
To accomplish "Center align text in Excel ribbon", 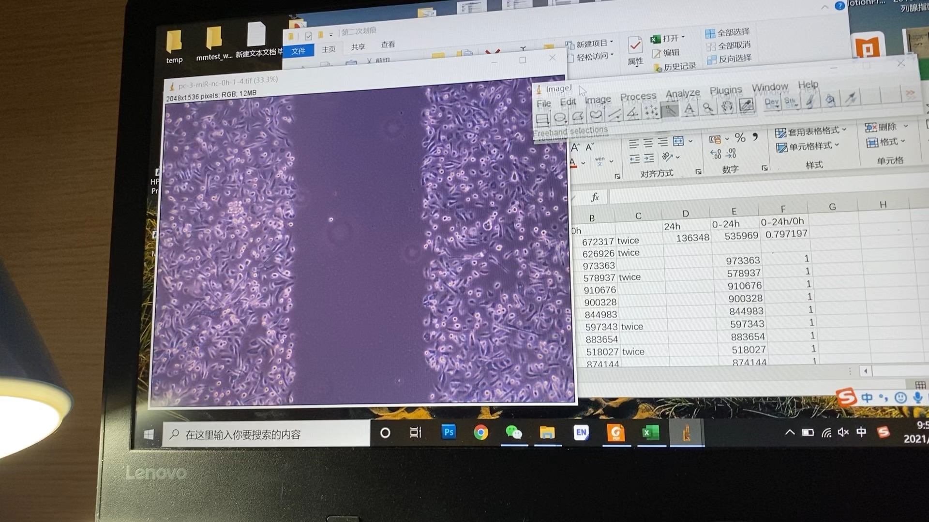I will (x=648, y=143).
